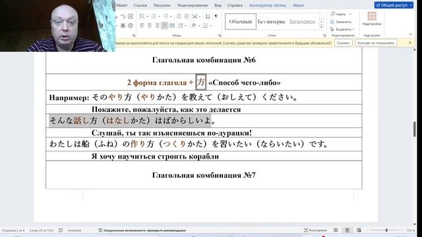Open the numbered list tool
Viewport: 422px width, 237px height.
point(154,16)
